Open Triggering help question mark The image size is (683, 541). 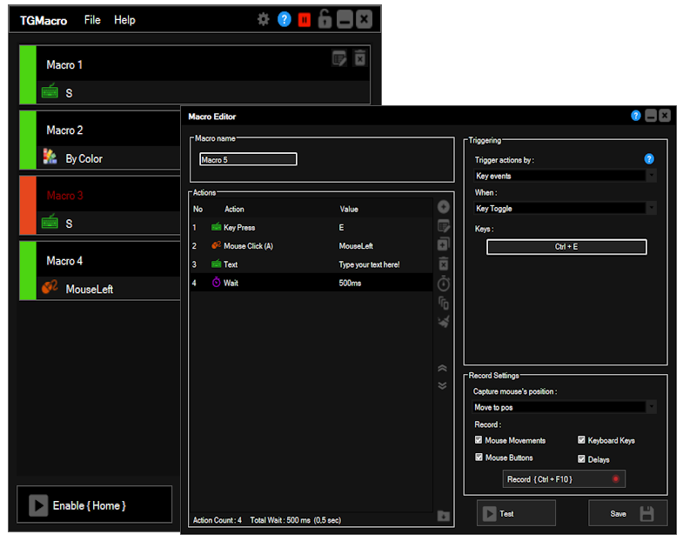(x=649, y=159)
